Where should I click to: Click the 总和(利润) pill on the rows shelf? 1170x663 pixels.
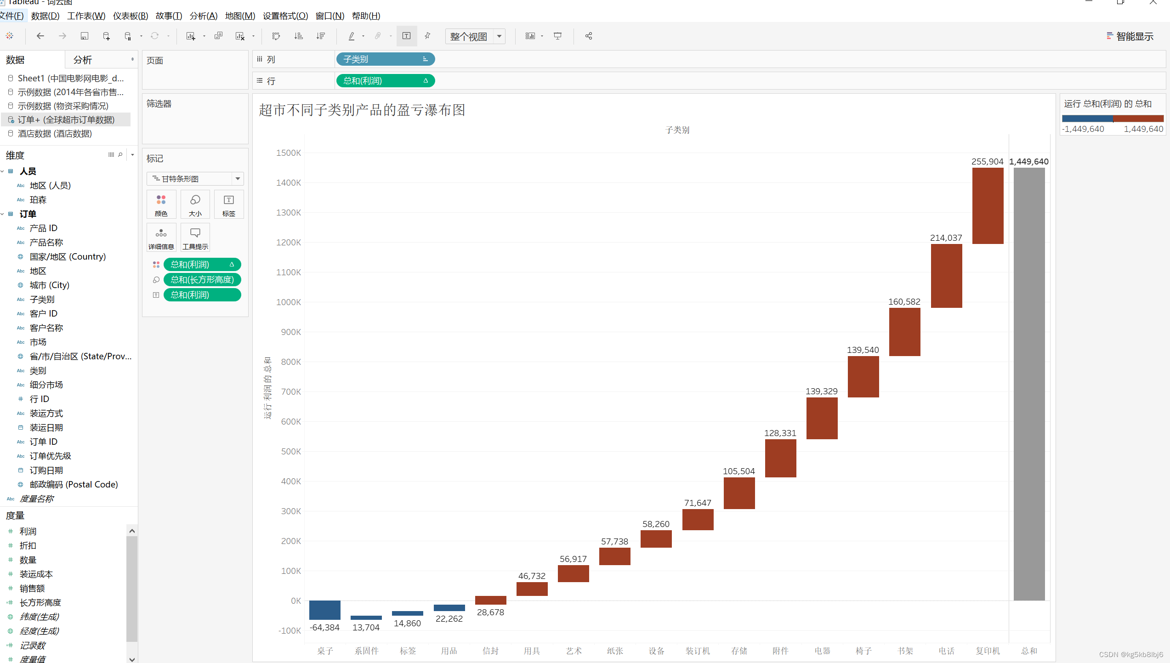(386, 81)
